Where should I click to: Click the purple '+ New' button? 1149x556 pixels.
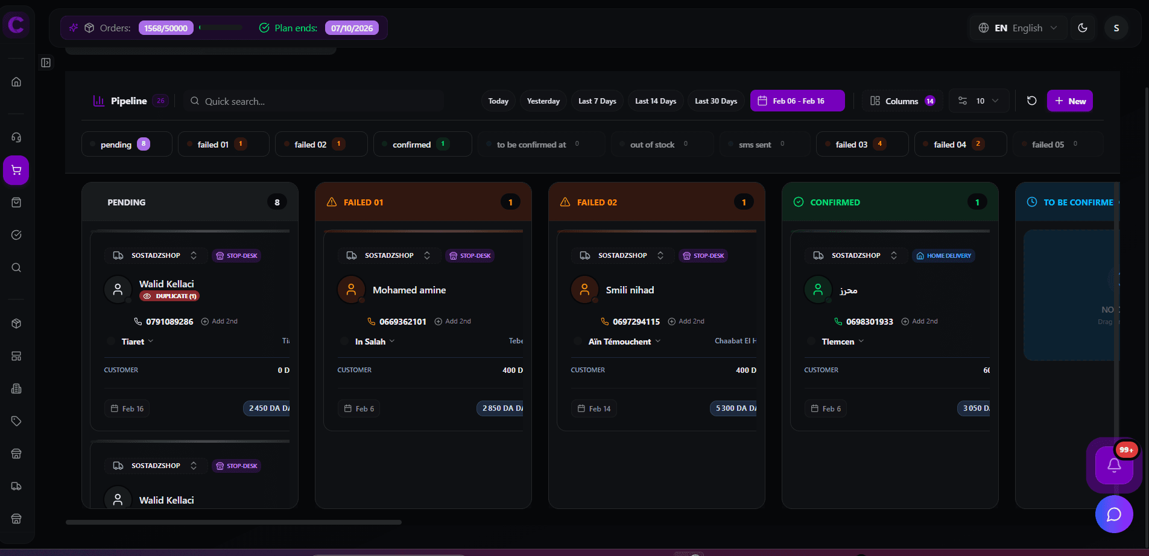tap(1069, 101)
